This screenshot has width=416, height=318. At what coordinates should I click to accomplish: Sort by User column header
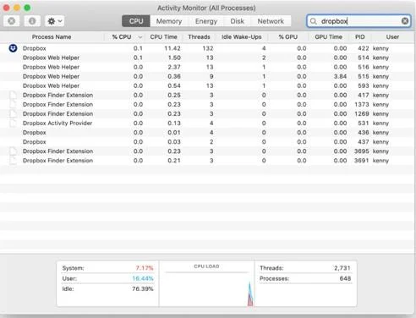(x=392, y=37)
